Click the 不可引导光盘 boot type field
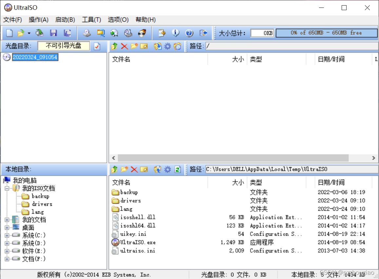The width and height of the screenshot is (379, 279). pyautogui.click(x=64, y=46)
